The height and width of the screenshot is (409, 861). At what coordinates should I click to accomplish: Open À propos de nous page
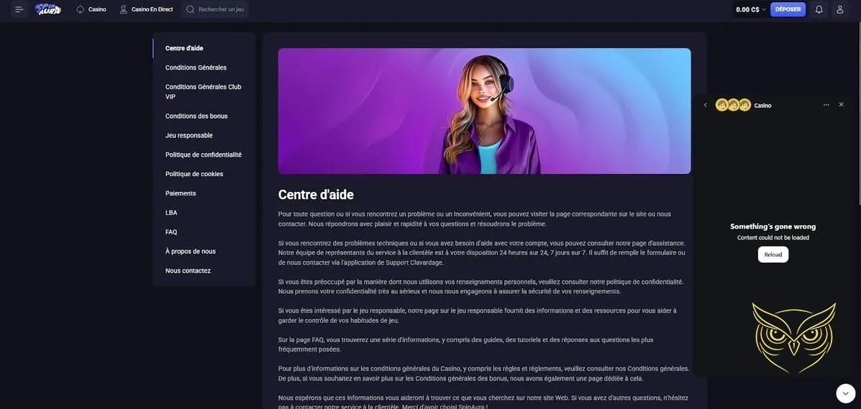point(191,252)
